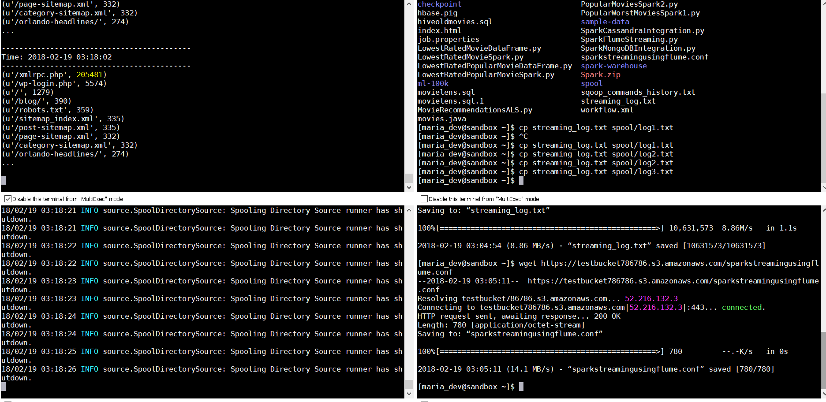Click the '^C' interrupted prompt line

click(473, 136)
